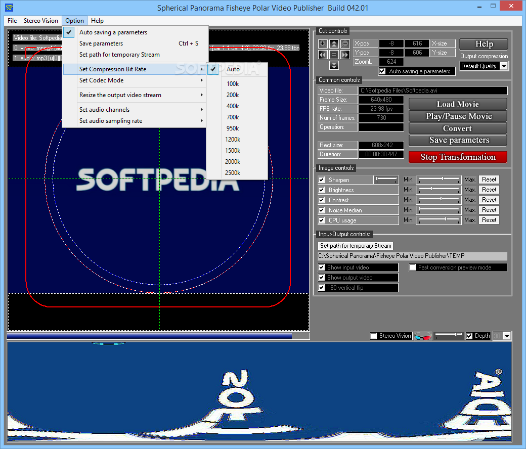Select the 1200k bit rate
The image size is (526, 449).
pos(237,139)
